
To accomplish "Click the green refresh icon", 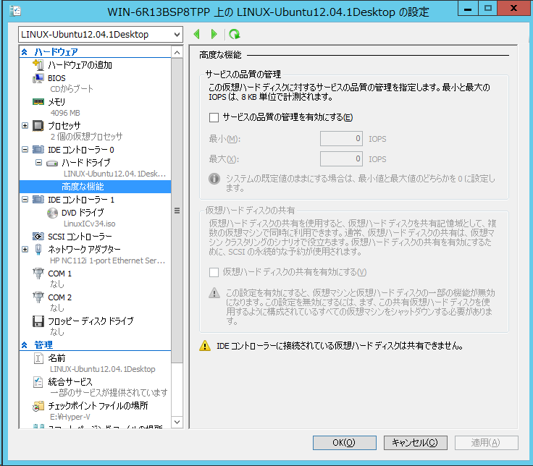I will pos(234,34).
